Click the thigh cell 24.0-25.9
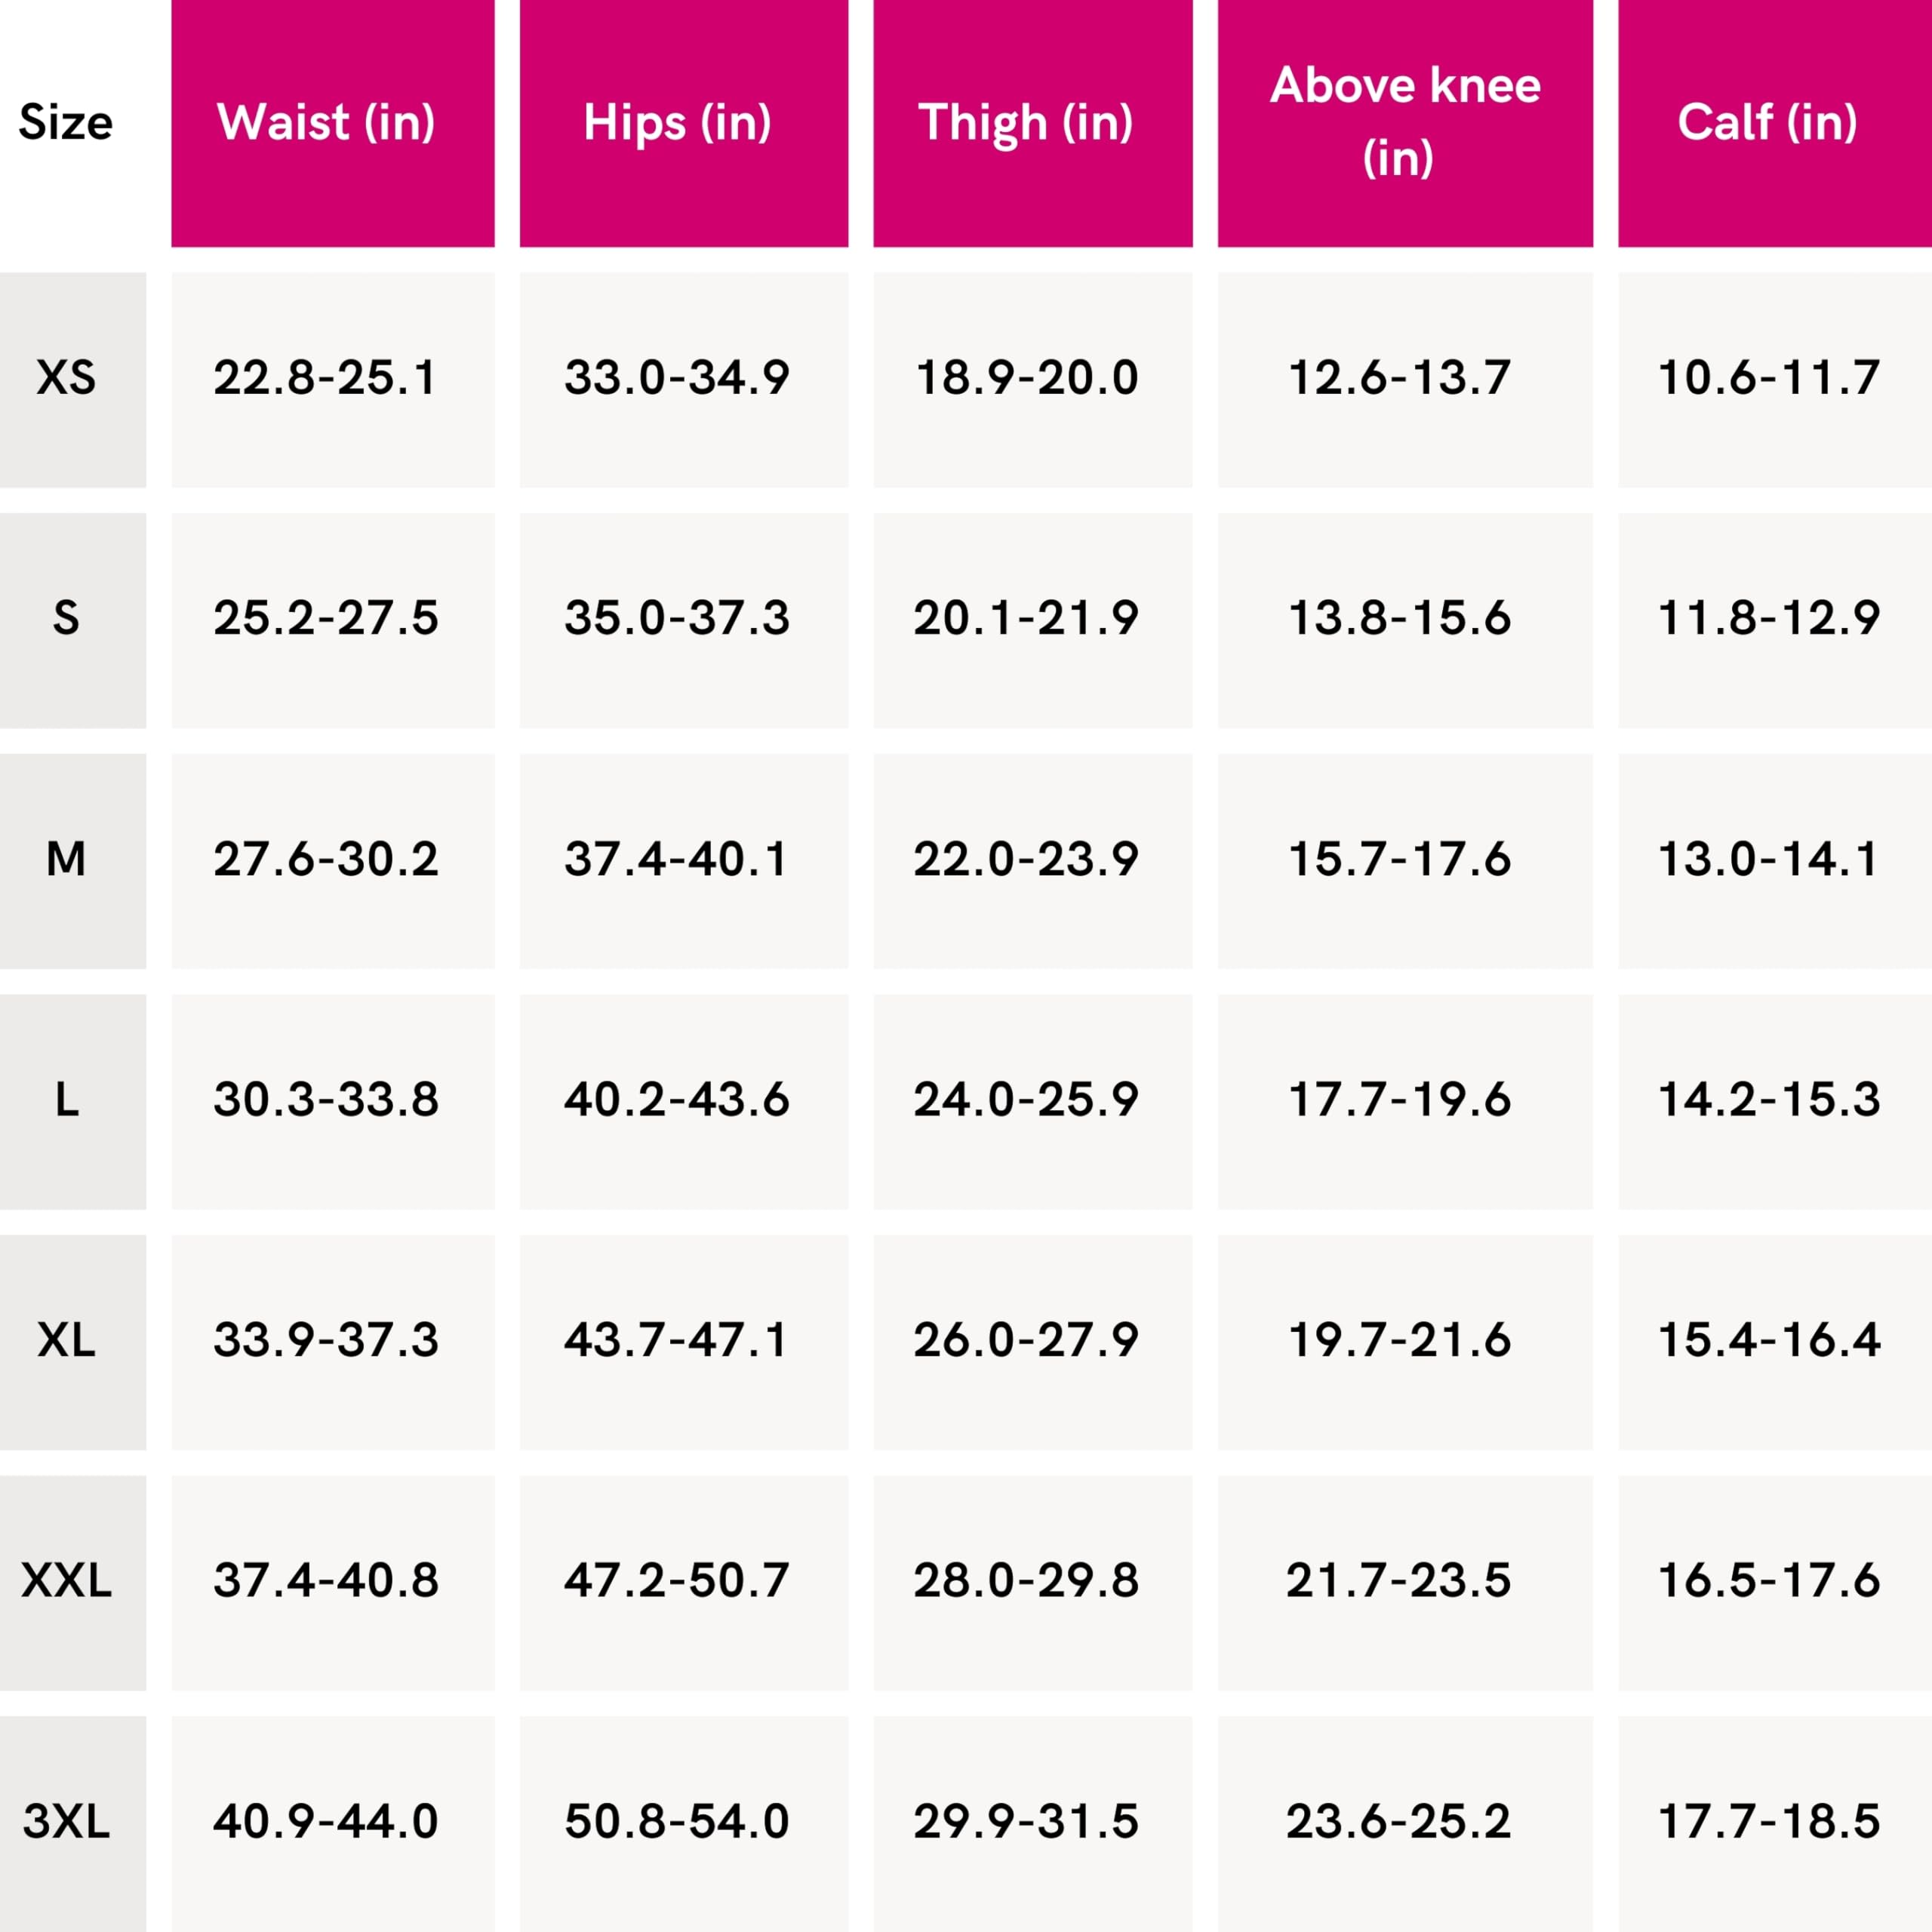Screen dimensions: 1932x1932 [x=1033, y=1102]
